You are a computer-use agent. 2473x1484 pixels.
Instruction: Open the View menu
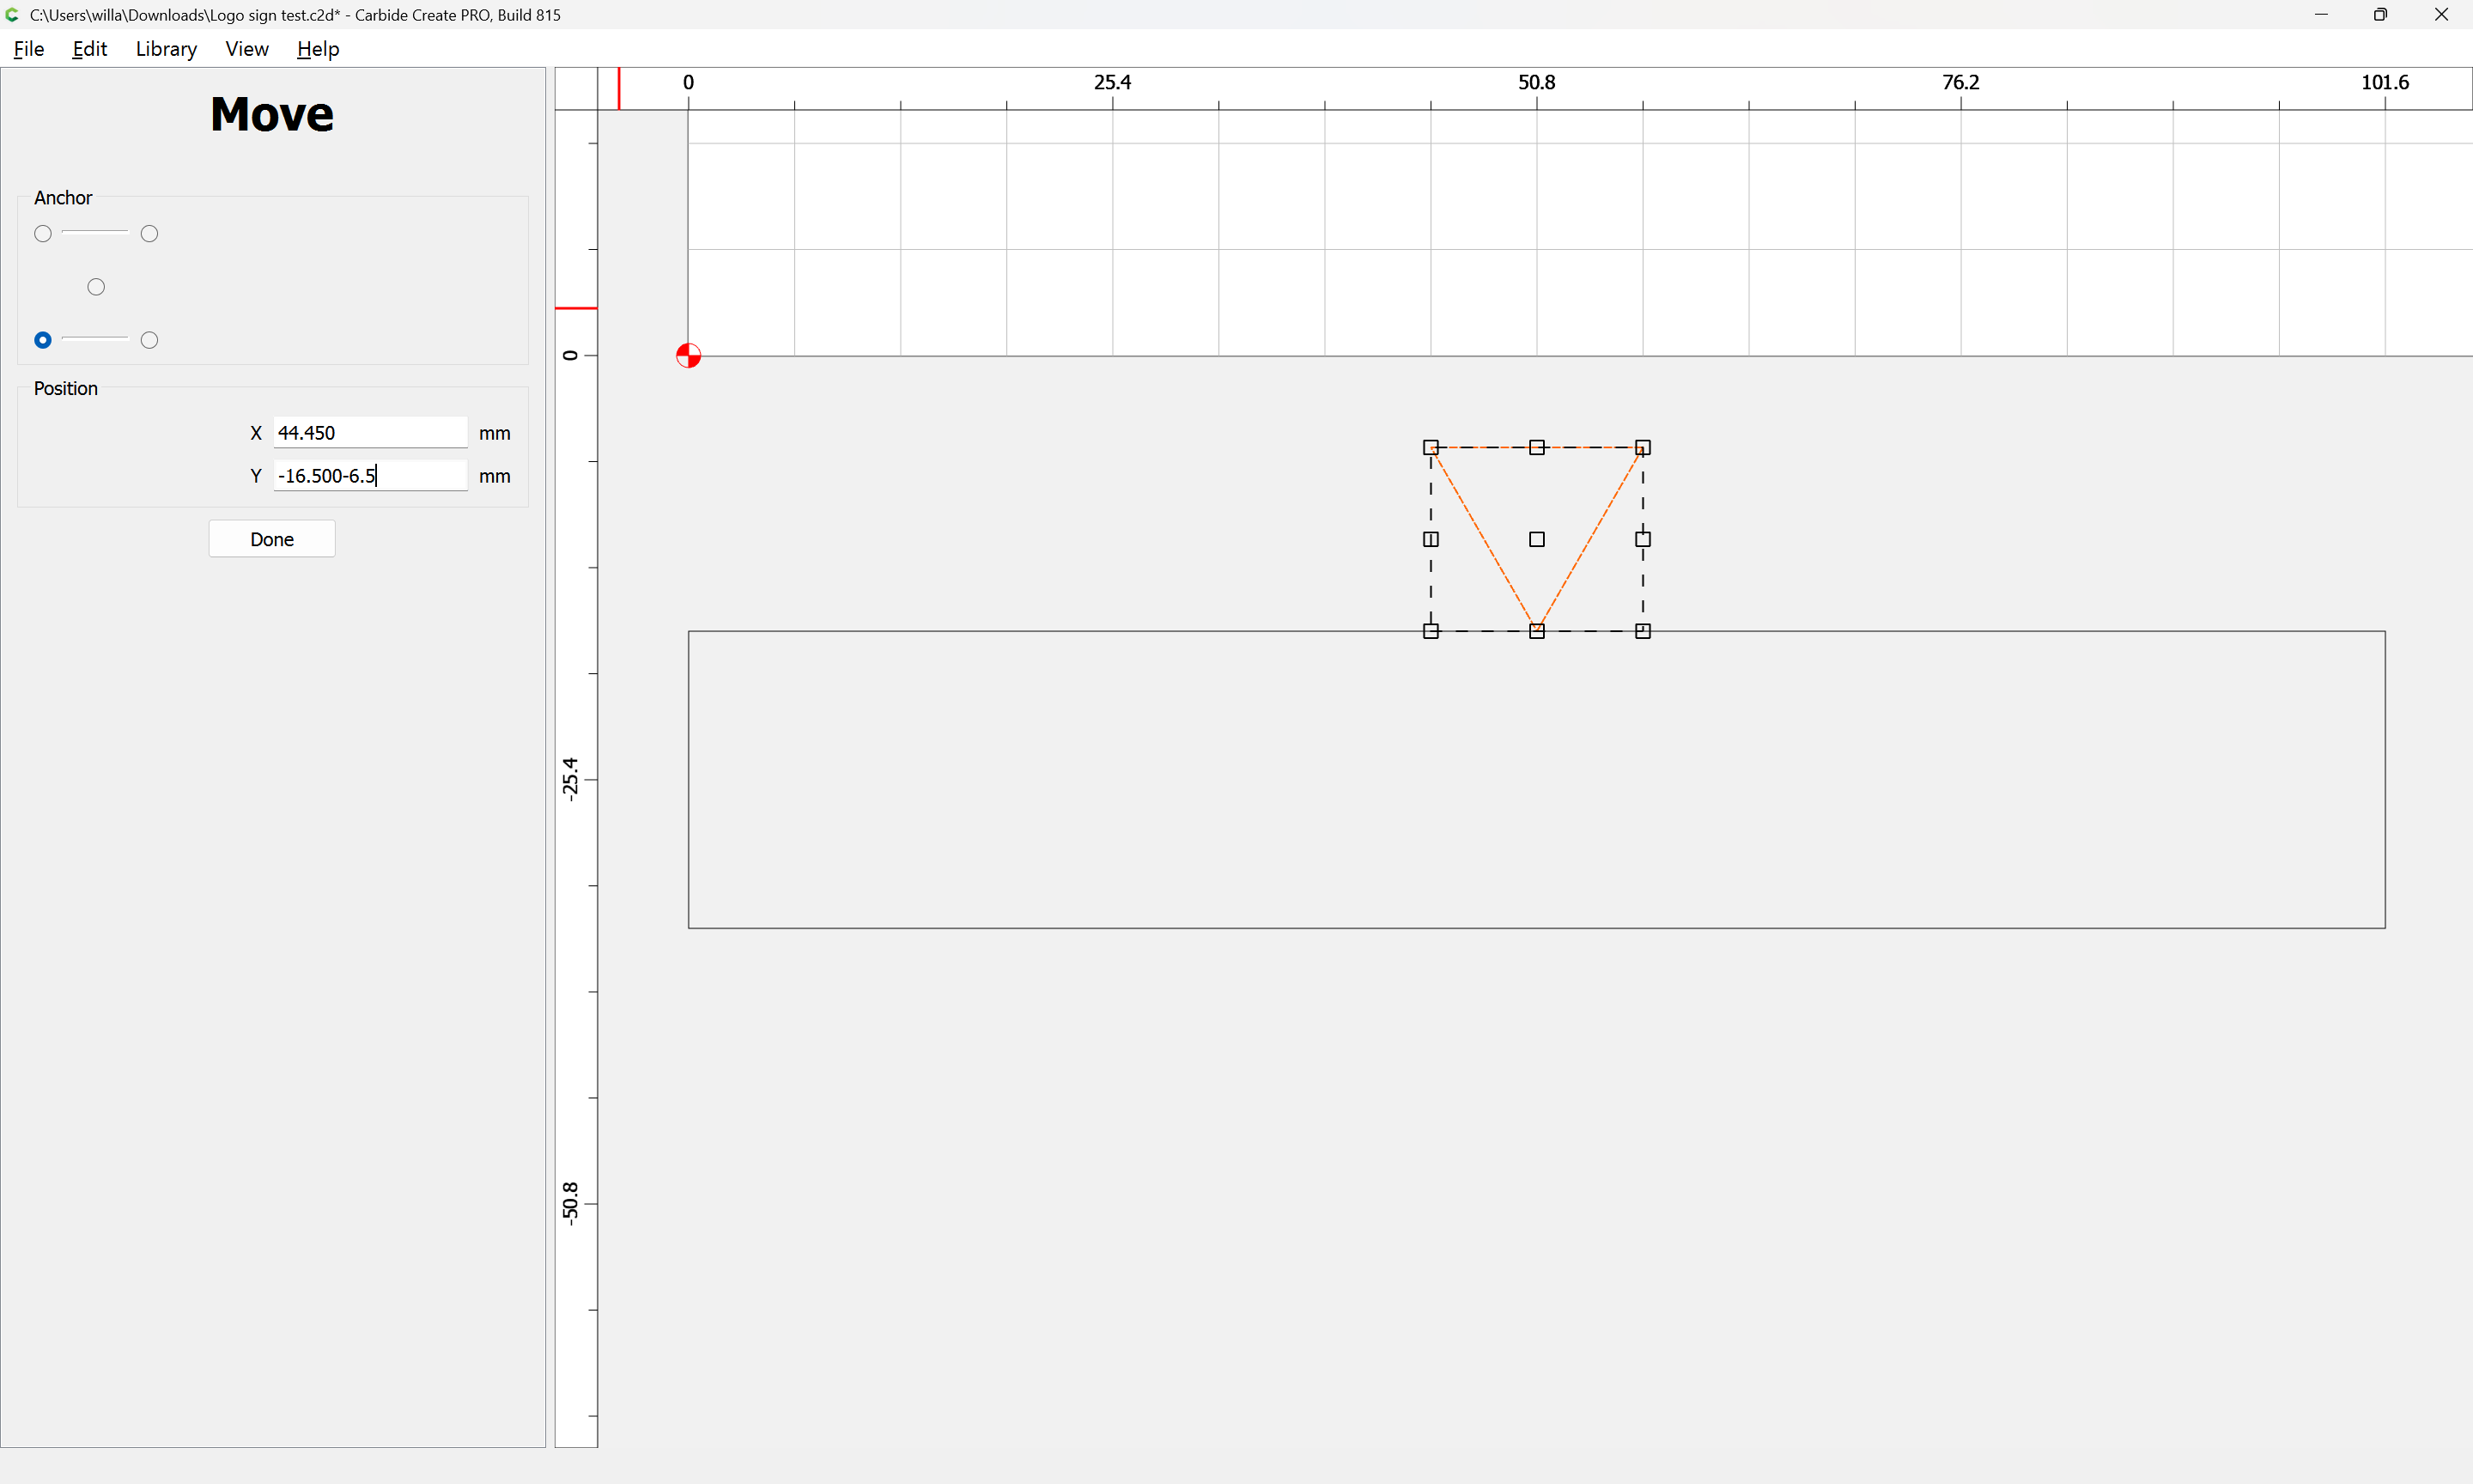247,49
